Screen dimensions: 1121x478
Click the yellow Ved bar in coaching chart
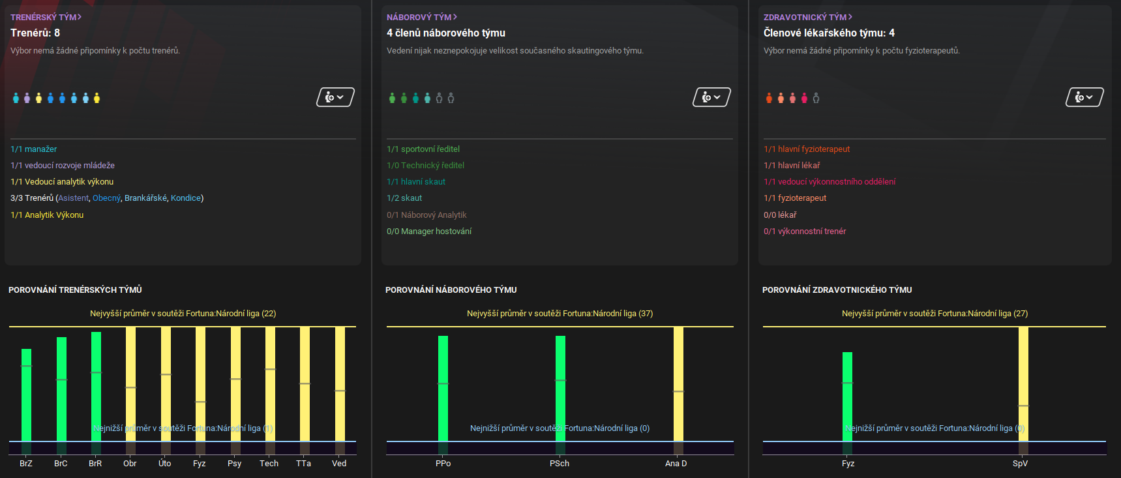click(x=340, y=385)
